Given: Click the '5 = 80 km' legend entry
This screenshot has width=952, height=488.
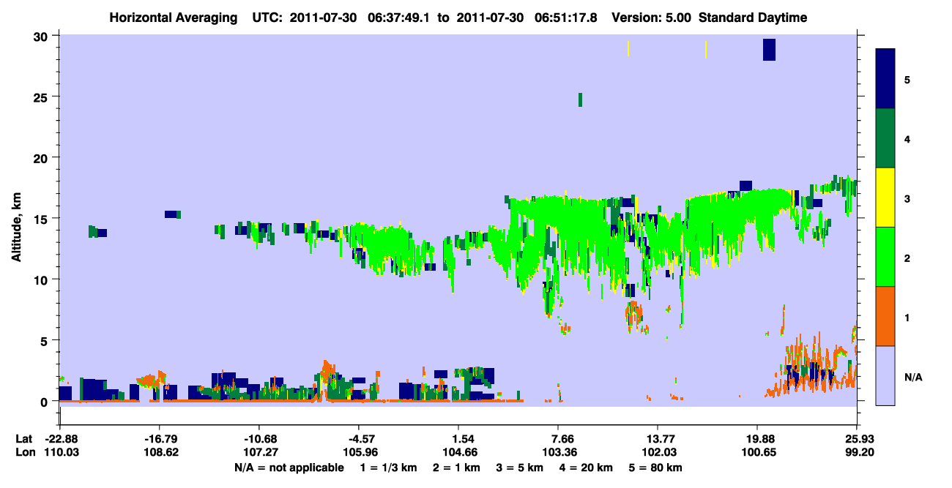Looking at the screenshot, I should (x=657, y=467).
